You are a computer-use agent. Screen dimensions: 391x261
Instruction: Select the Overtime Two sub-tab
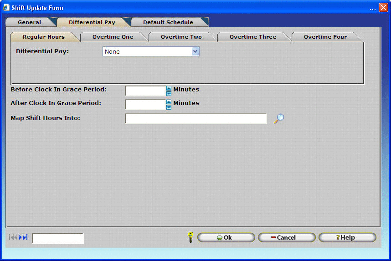tap(181, 37)
